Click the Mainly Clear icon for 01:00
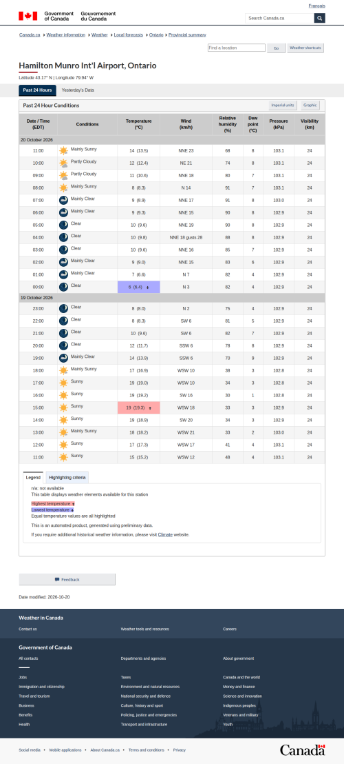344x764 pixels. pos(64,275)
